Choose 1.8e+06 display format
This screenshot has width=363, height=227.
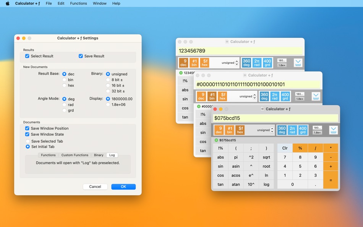[x=108, y=104]
